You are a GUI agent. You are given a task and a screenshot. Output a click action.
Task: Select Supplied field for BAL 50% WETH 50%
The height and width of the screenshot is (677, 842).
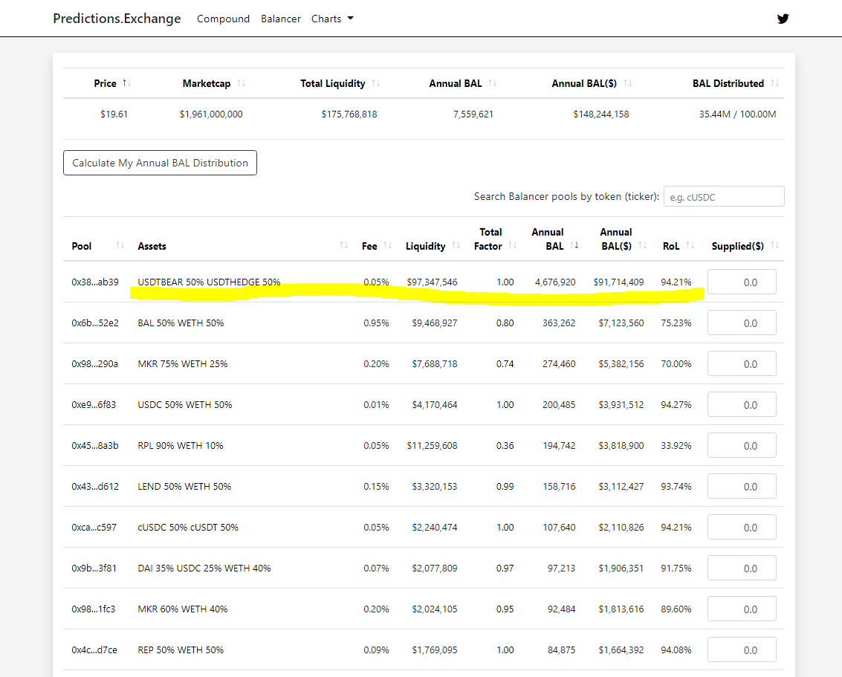742,323
